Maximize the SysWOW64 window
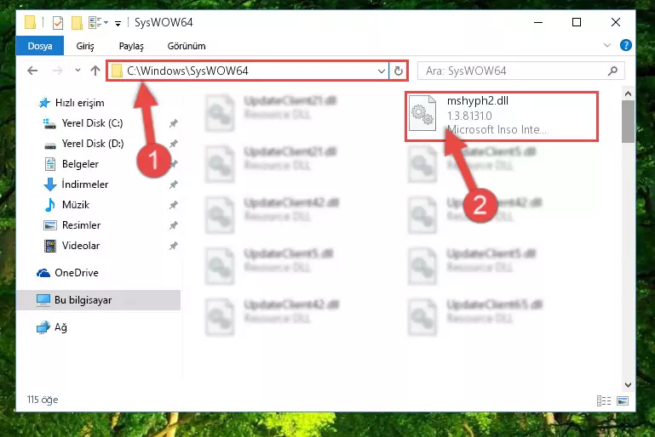Screen dimensions: 655x437 pyautogui.click(x=577, y=22)
